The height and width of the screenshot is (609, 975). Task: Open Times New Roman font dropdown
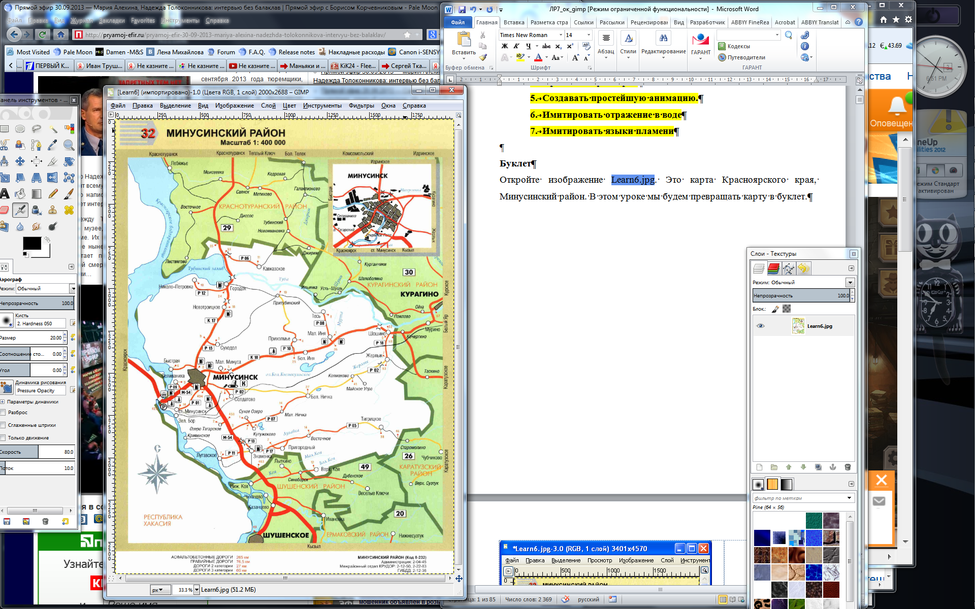pos(561,35)
